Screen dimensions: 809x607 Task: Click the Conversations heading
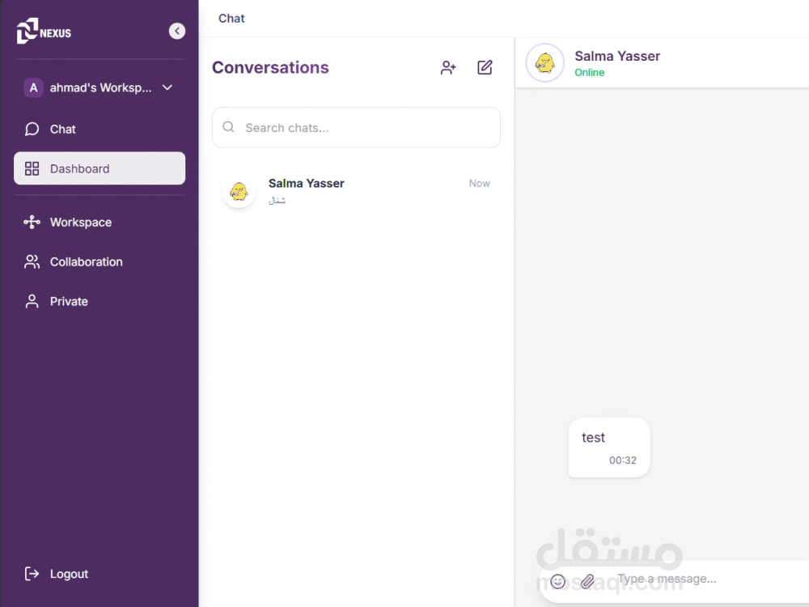270,68
